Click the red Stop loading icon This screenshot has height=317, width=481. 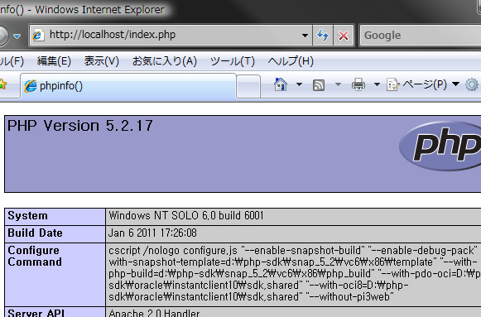pos(344,36)
